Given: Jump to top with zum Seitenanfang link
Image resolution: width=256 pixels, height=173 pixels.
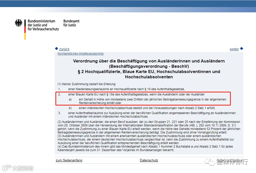Looking at the screenshot, I should [x=69, y=160].
